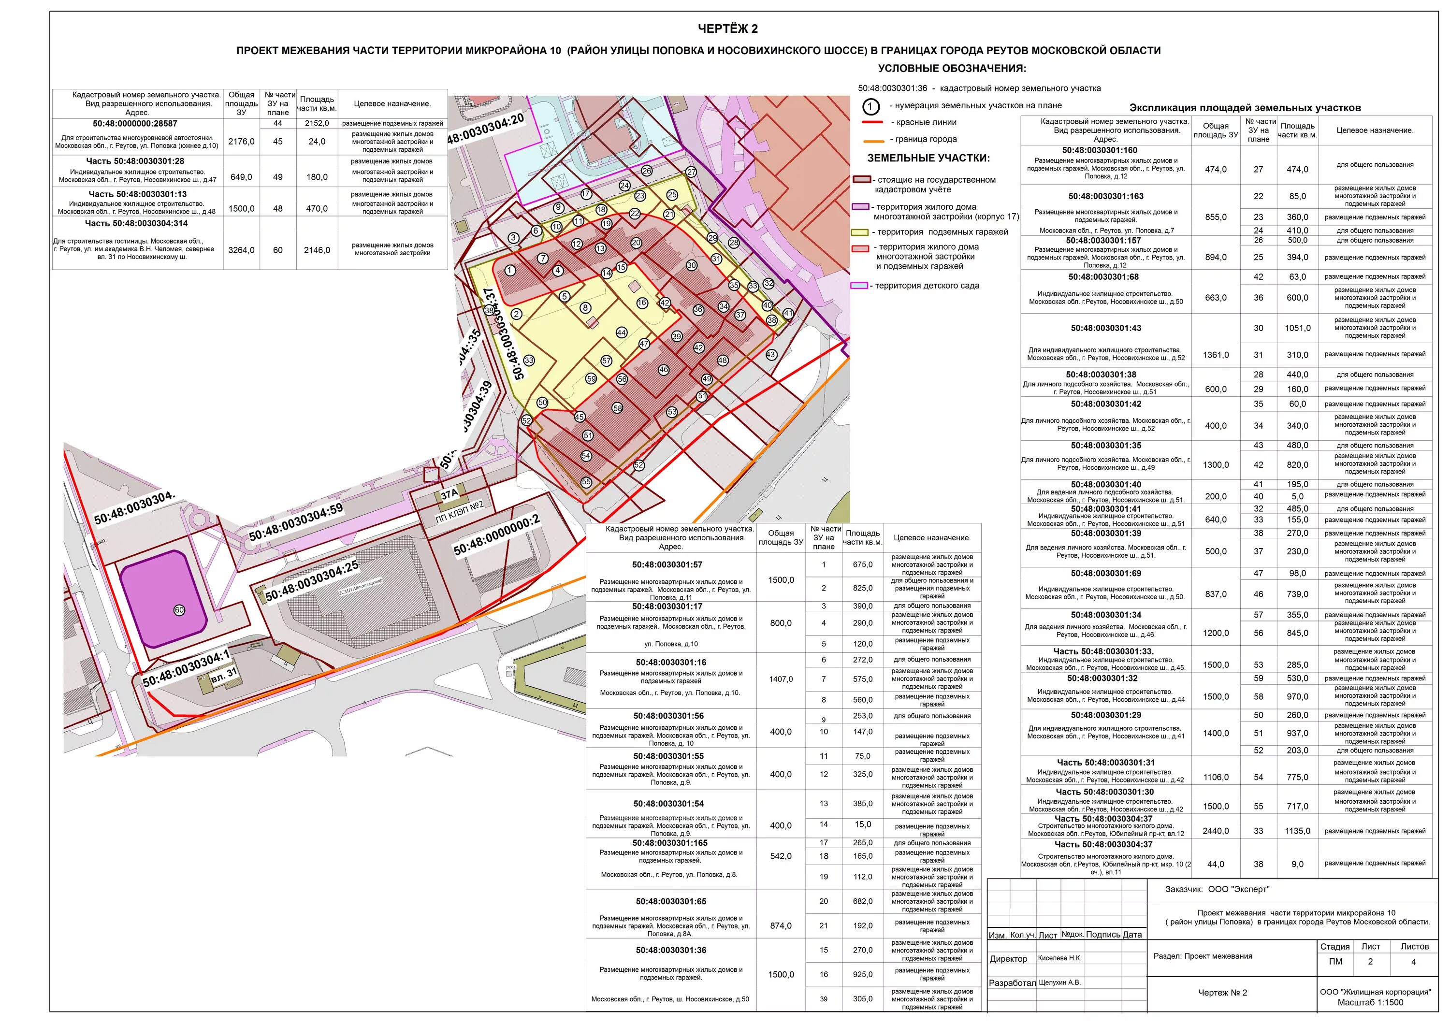This screenshot has width=1450, height=1025.
Task: Click the kindergarten territory legend swatch
Action: [x=859, y=286]
